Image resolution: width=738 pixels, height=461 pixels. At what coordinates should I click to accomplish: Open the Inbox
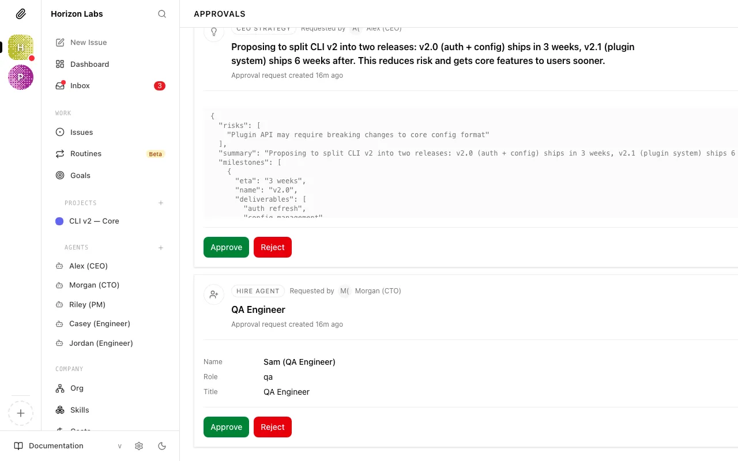pos(110,86)
